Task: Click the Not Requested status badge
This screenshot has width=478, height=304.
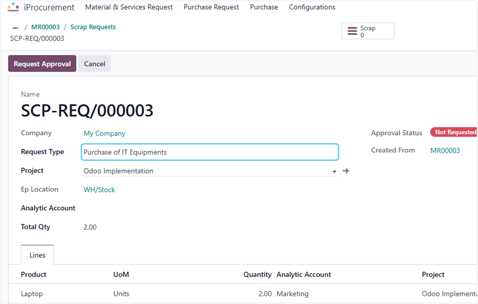Action: point(454,132)
